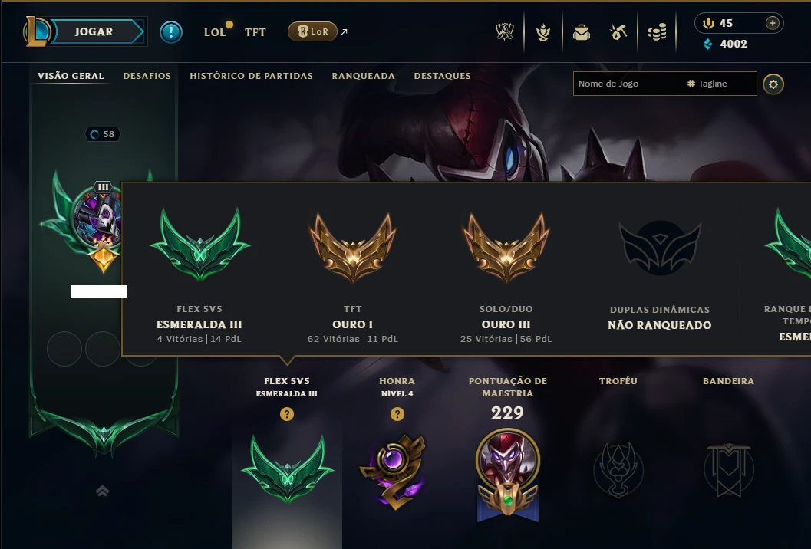The image size is (811, 549).
Task: Click the JOGAR play button
Action: coord(94,31)
